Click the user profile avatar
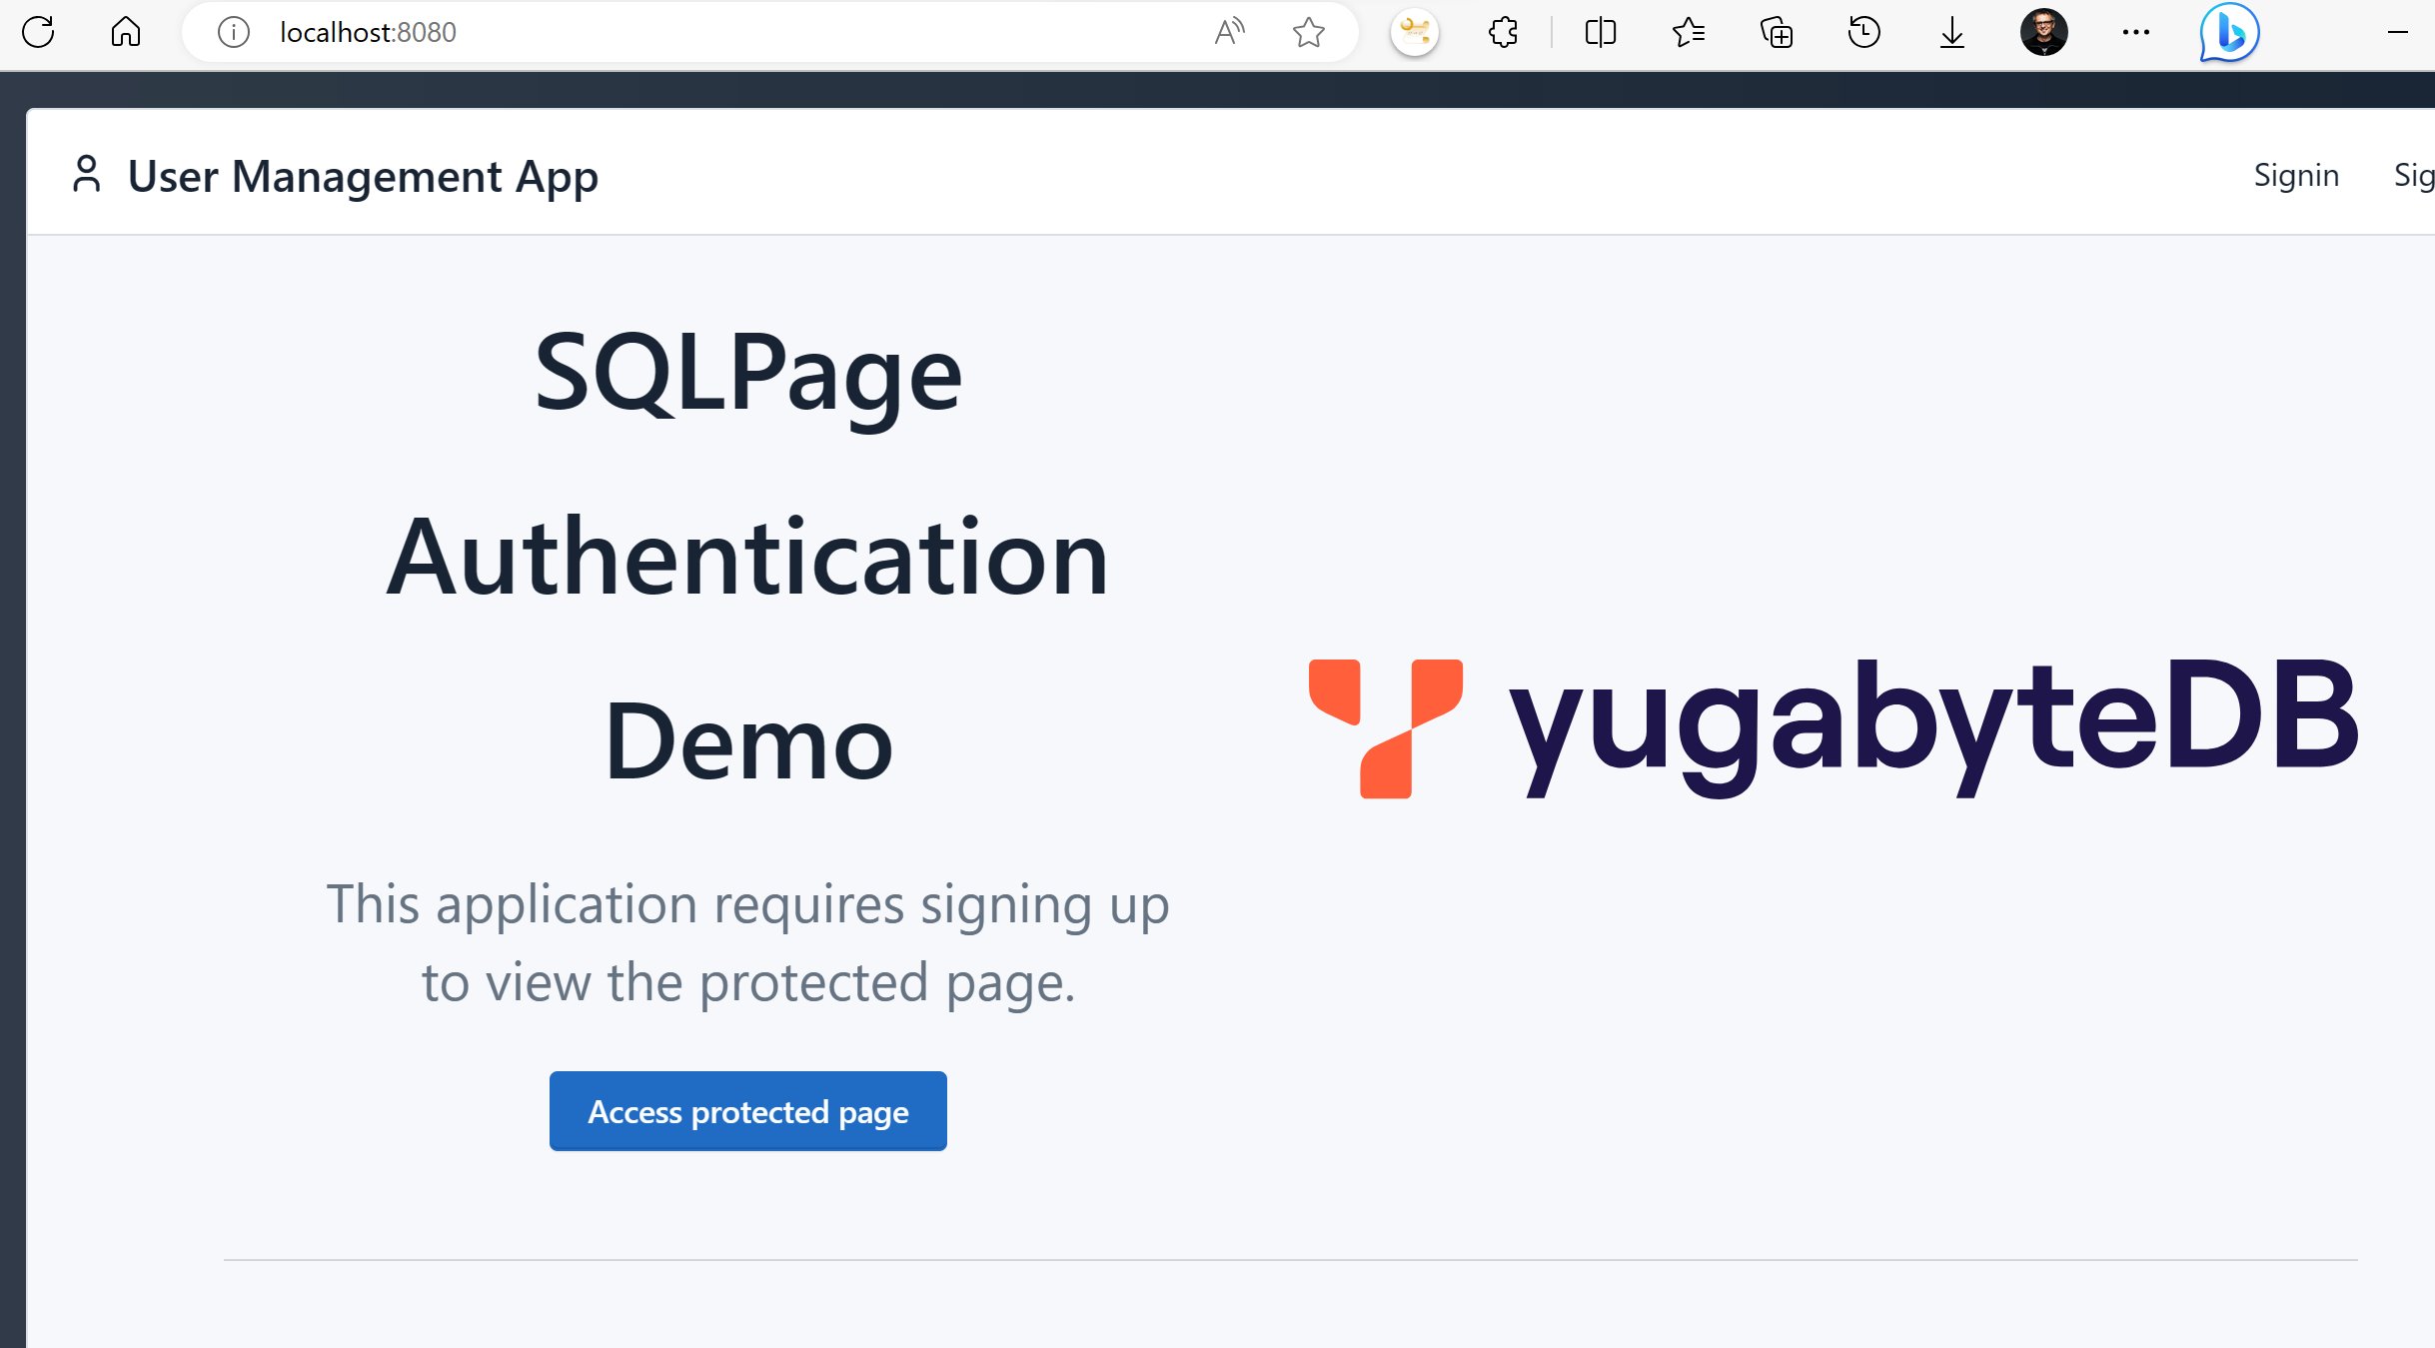Image resolution: width=2435 pixels, height=1348 pixels. pyautogui.click(x=2043, y=32)
